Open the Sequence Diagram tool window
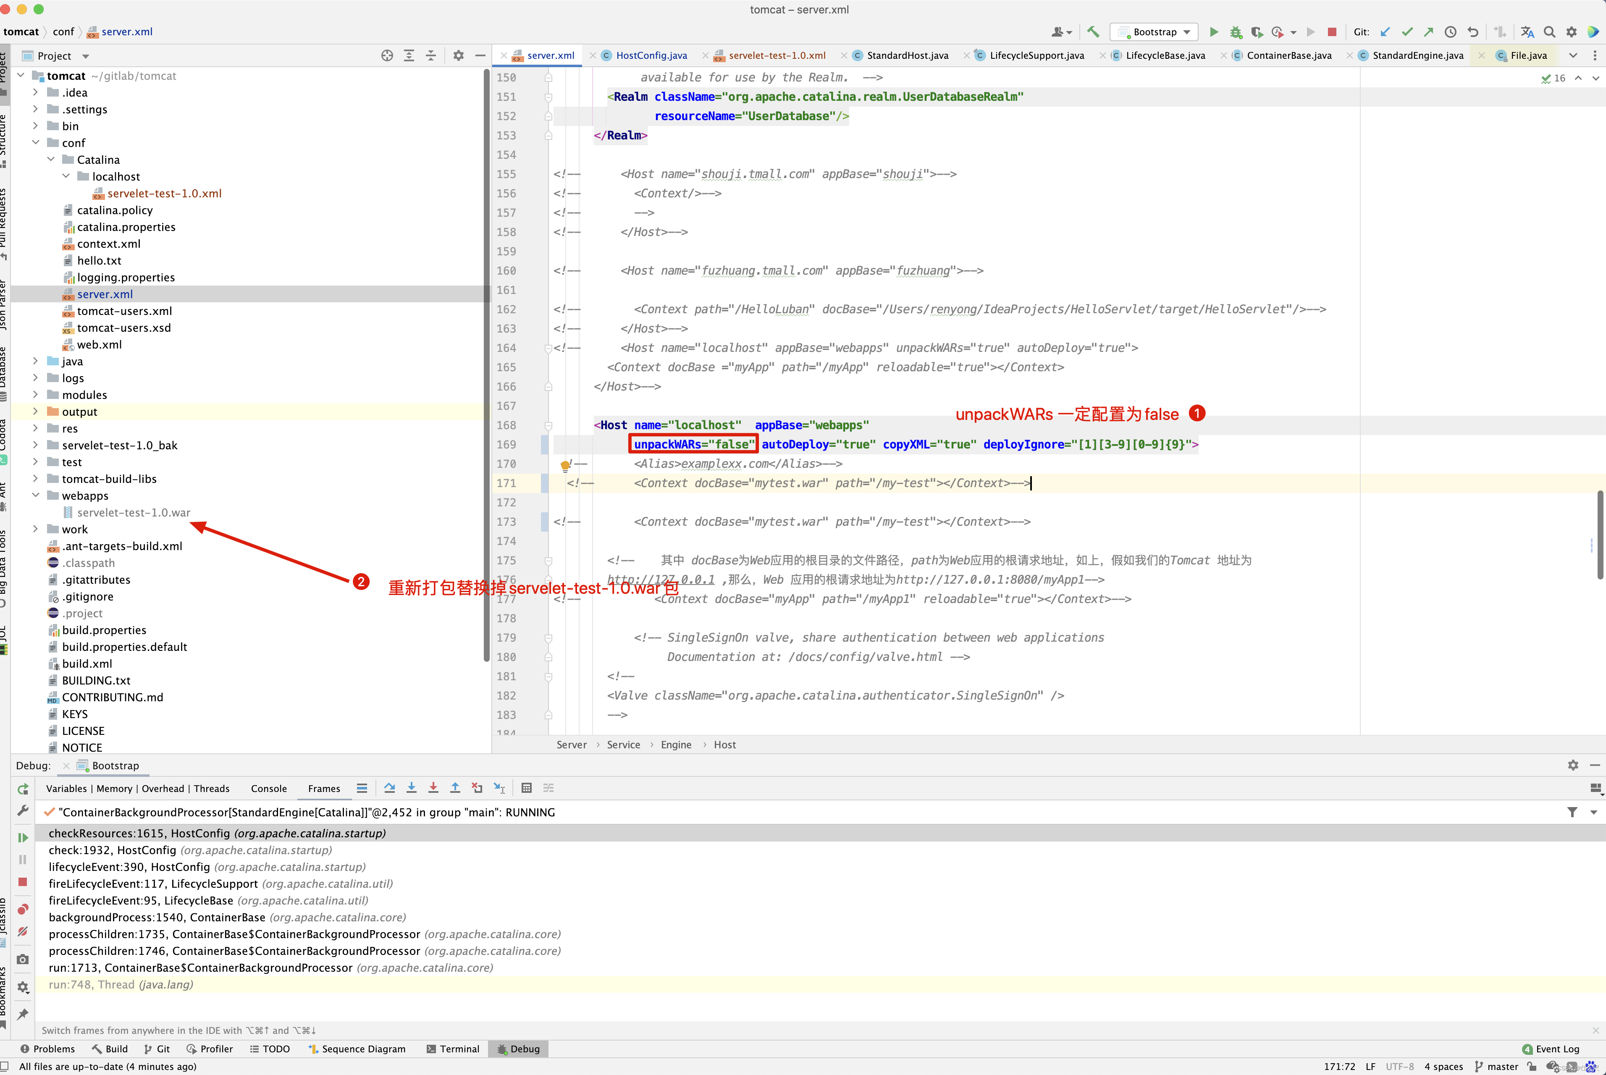The width and height of the screenshot is (1606, 1075). (x=357, y=1049)
